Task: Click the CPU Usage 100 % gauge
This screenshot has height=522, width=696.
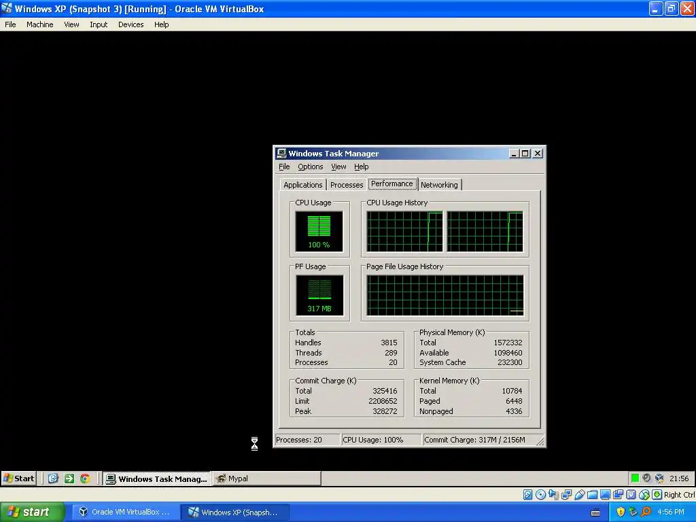Action: coord(319,231)
